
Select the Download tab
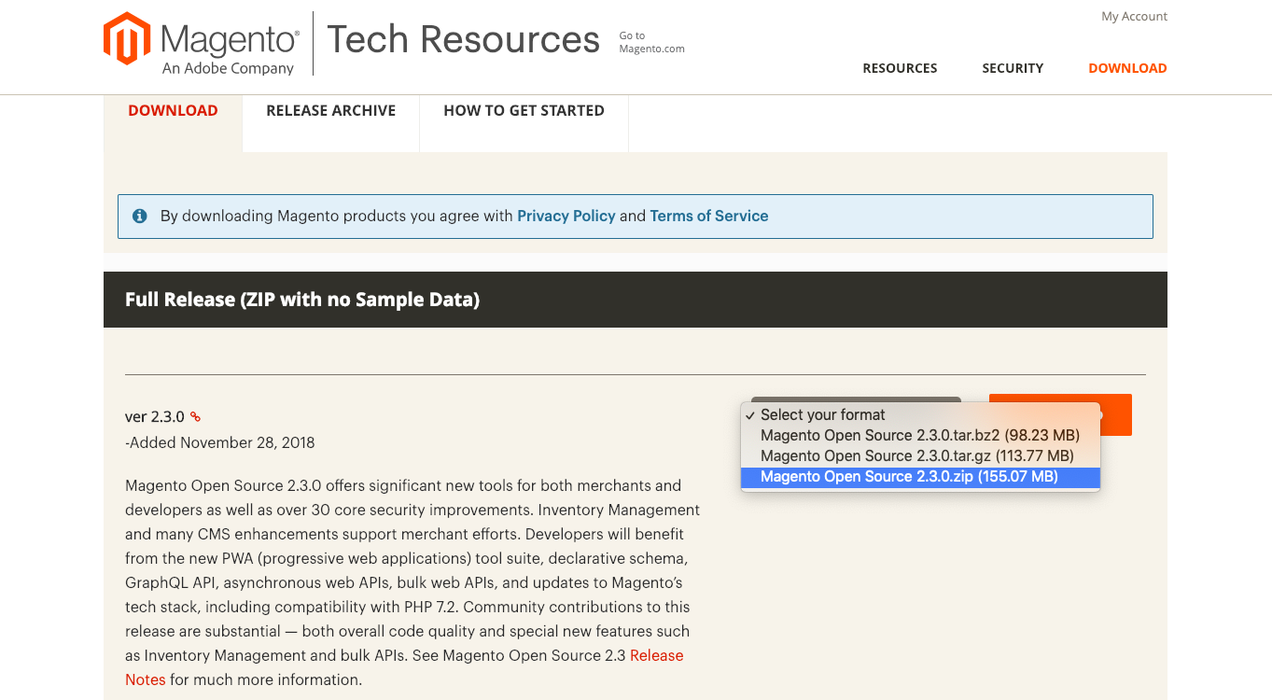173,111
